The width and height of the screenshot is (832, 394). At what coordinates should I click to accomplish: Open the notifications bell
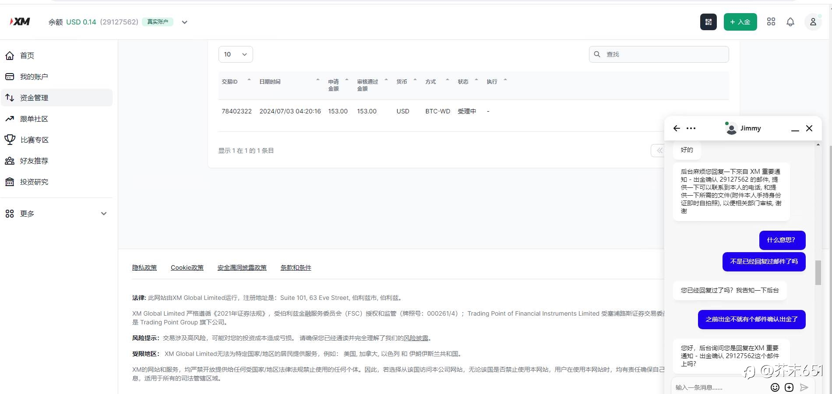pyautogui.click(x=790, y=22)
